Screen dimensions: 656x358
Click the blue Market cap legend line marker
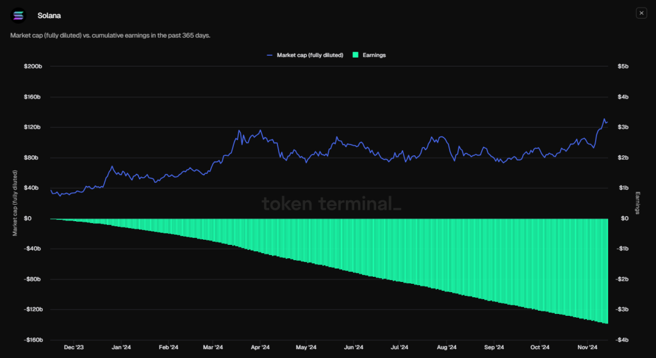[270, 55]
